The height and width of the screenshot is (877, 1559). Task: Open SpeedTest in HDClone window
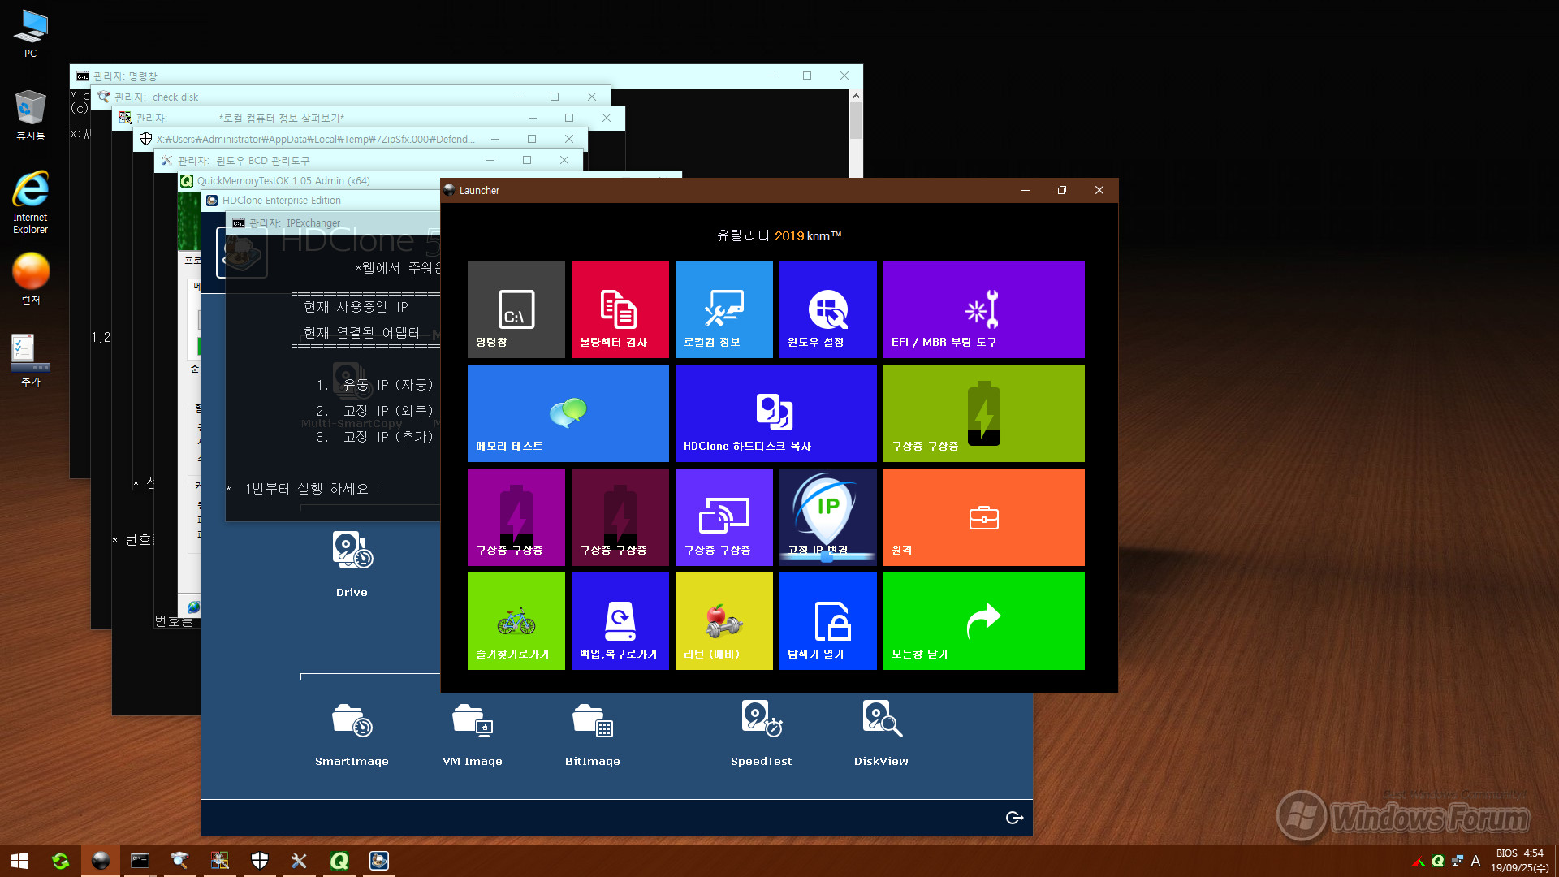pyautogui.click(x=761, y=734)
